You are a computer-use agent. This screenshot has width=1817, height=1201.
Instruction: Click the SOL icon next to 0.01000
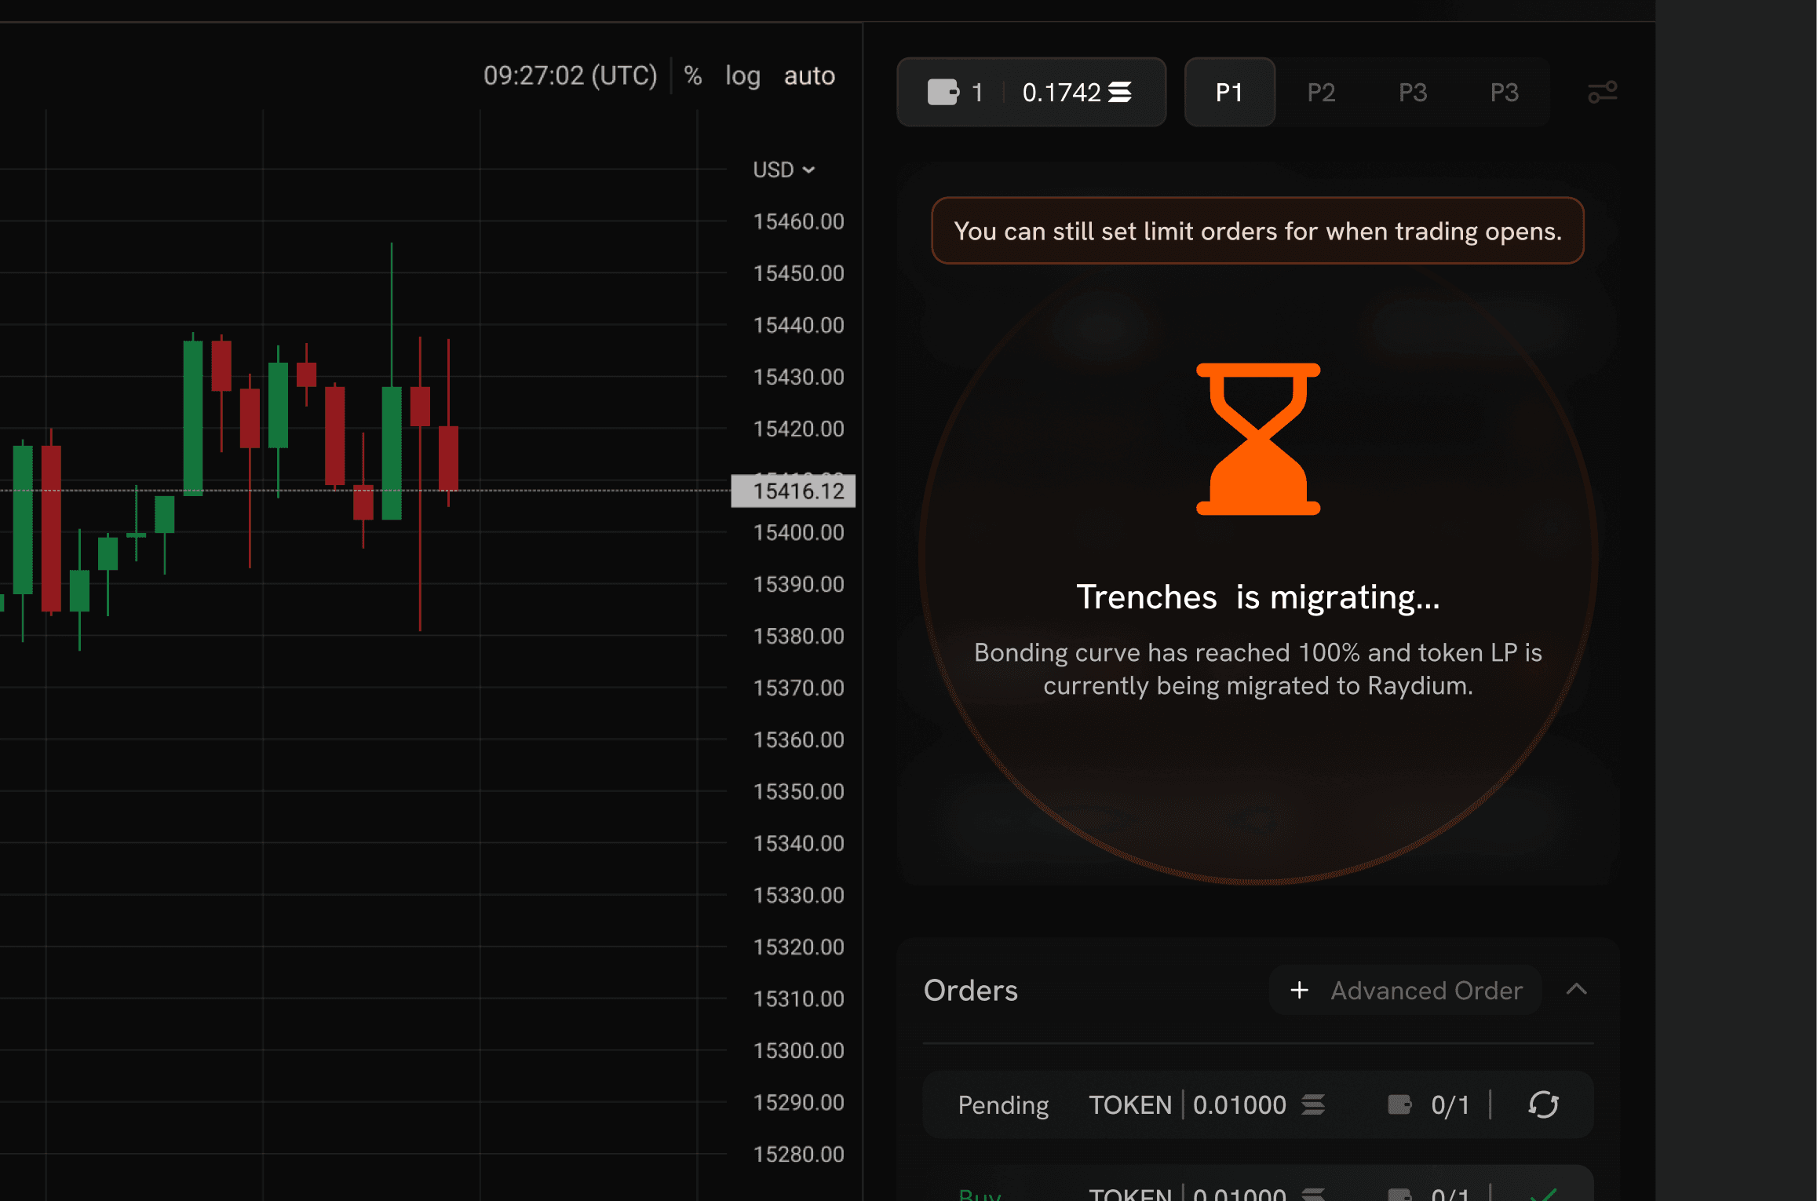click(1313, 1104)
